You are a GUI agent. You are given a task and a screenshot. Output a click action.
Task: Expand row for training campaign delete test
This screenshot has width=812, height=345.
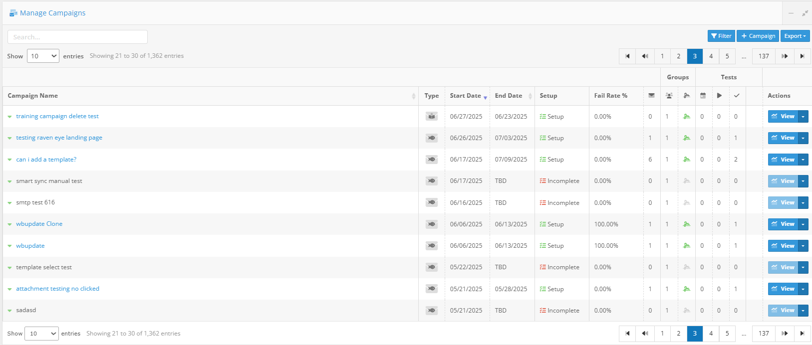pyautogui.click(x=9, y=117)
